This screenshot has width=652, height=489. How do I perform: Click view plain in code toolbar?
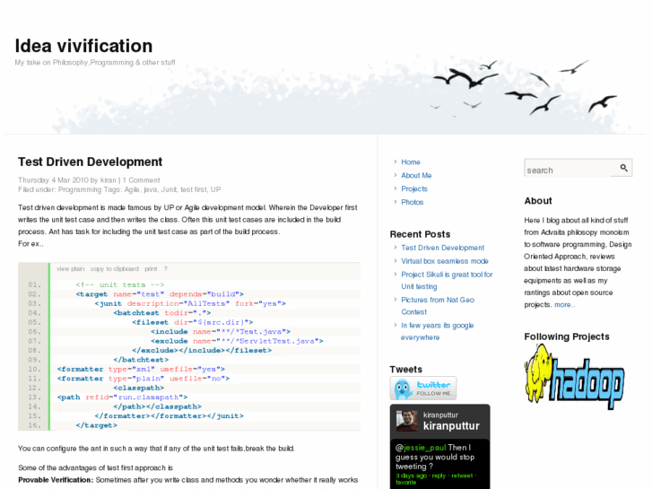[x=70, y=269]
